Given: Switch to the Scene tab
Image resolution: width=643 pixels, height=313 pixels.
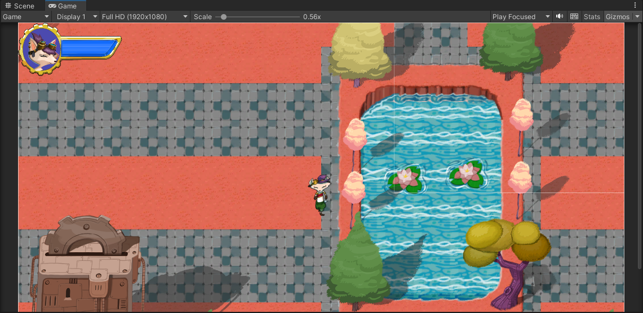Looking at the screenshot, I should click(x=20, y=6).
